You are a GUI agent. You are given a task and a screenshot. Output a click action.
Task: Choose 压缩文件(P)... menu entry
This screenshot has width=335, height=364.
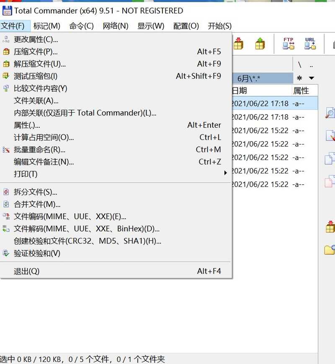coord(116,52)
